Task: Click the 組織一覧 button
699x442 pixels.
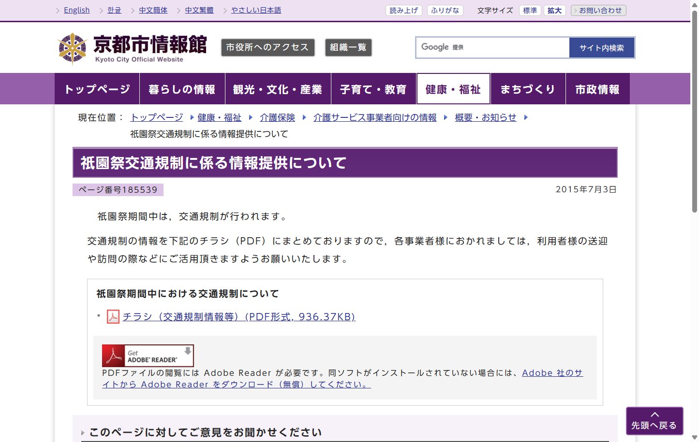Action: [348, 47]
